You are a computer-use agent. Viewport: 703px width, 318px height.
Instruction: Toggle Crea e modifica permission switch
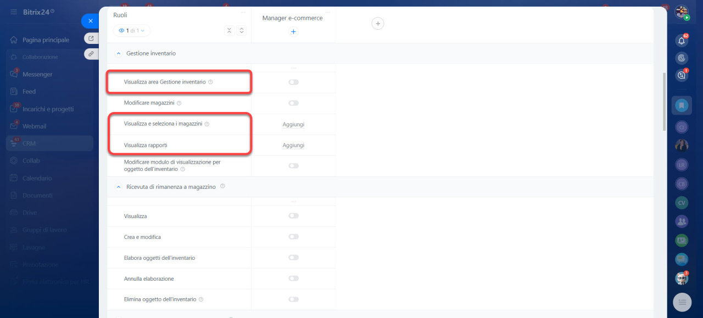click(x=293, y=237)
